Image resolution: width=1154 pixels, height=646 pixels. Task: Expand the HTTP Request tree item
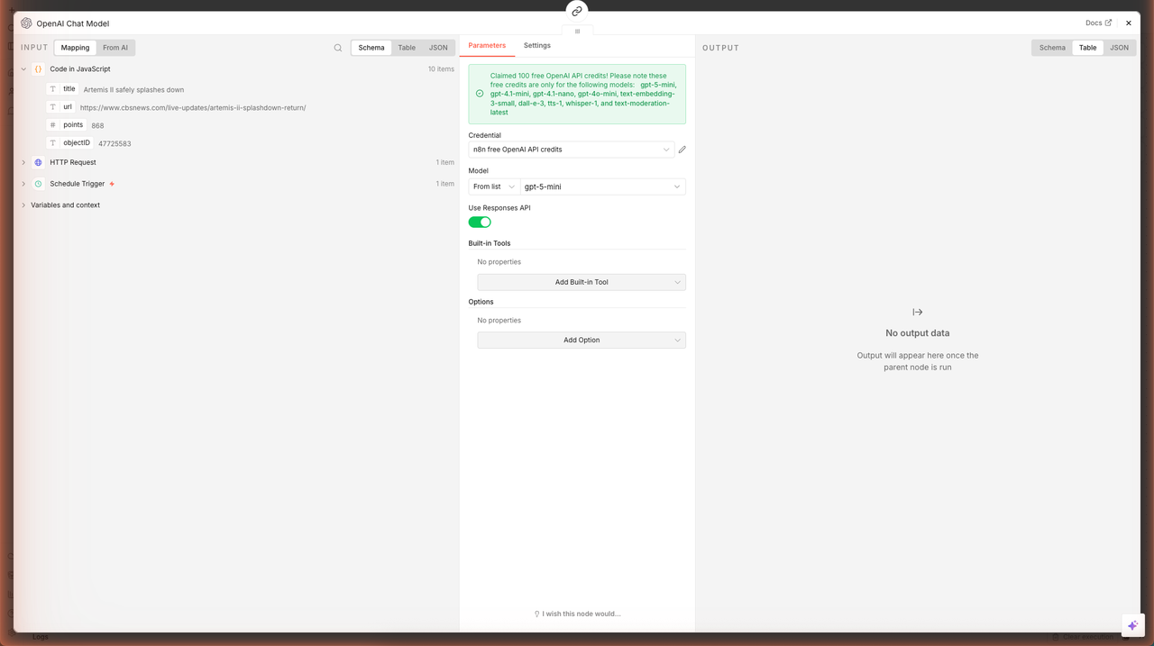click(x=23, y=163)
